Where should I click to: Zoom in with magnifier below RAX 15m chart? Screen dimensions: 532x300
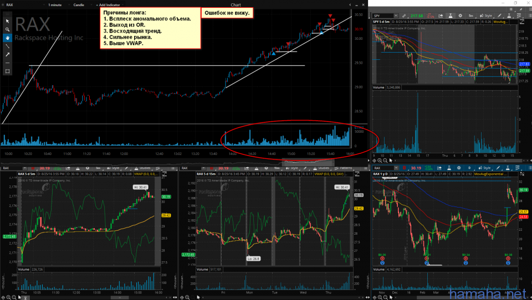tap(187, 297)
